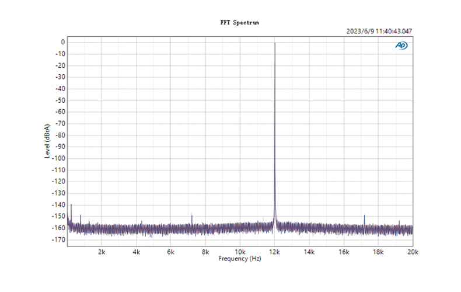Click the low-frequency spike near -140 dB
Image resolution: width=461 pixels, height=292 pixels.
(71, 205)
